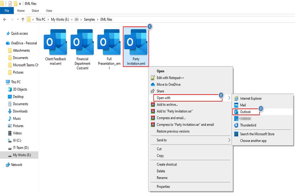Viewport: 295px width, 193px height.
Task: Open recent locations dropdown arrow
Action: pos(18,19)
